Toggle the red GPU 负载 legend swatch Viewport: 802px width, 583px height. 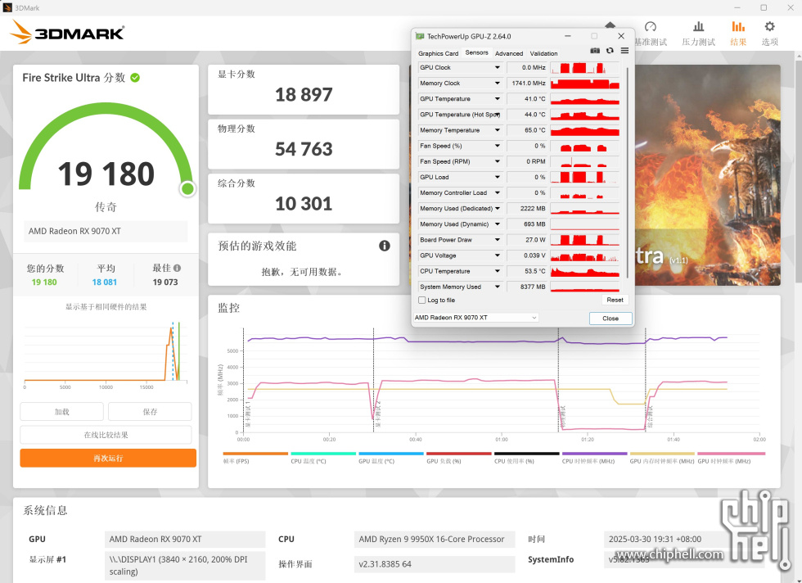[x=459, y=454]
